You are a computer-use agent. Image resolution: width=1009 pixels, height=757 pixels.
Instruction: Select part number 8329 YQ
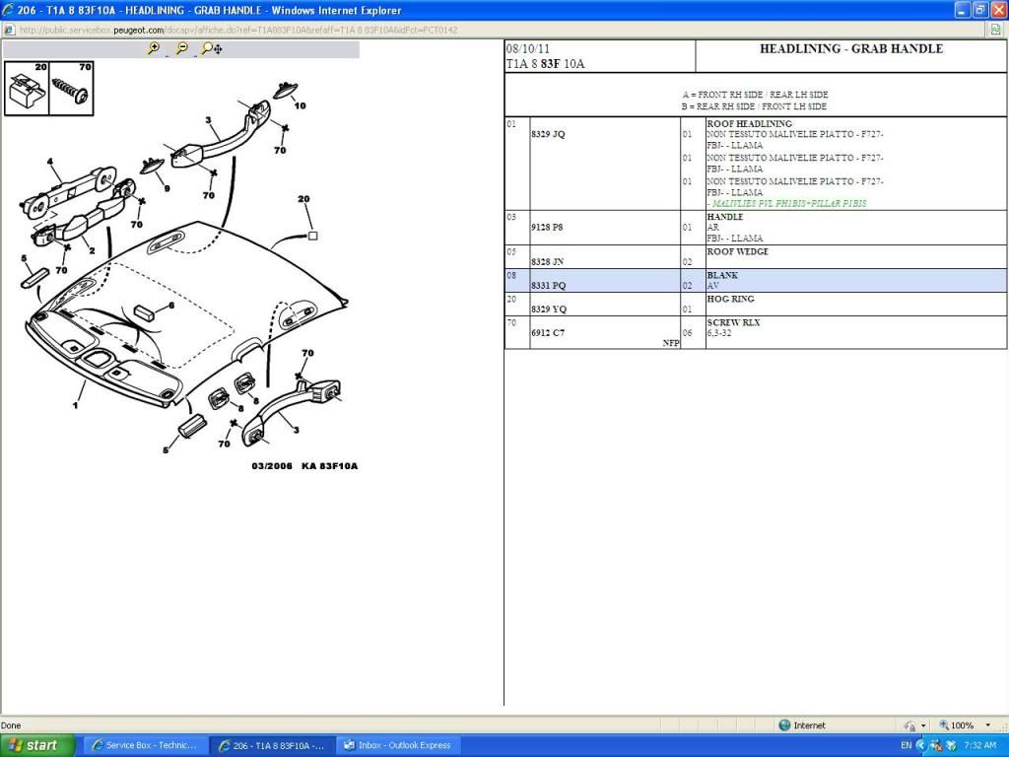tap(549, 309)
